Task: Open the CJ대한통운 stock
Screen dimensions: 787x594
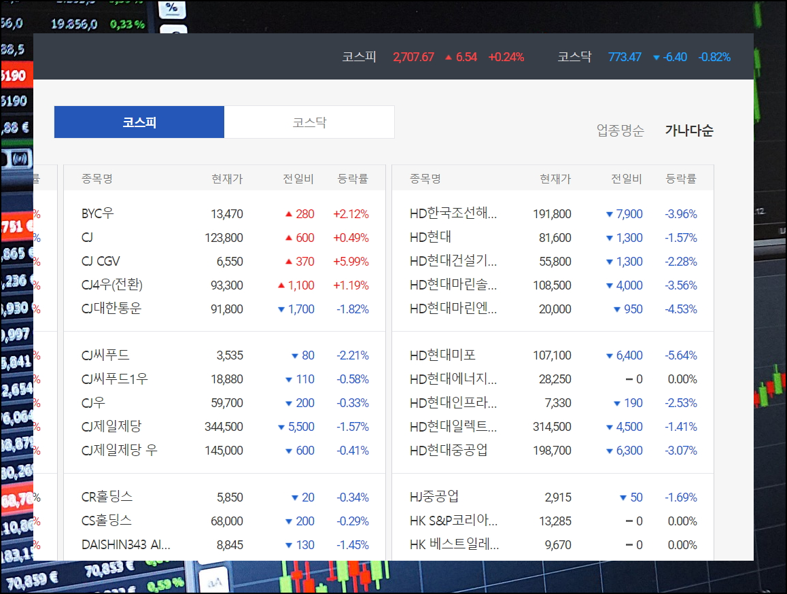Action: [111, 309]
